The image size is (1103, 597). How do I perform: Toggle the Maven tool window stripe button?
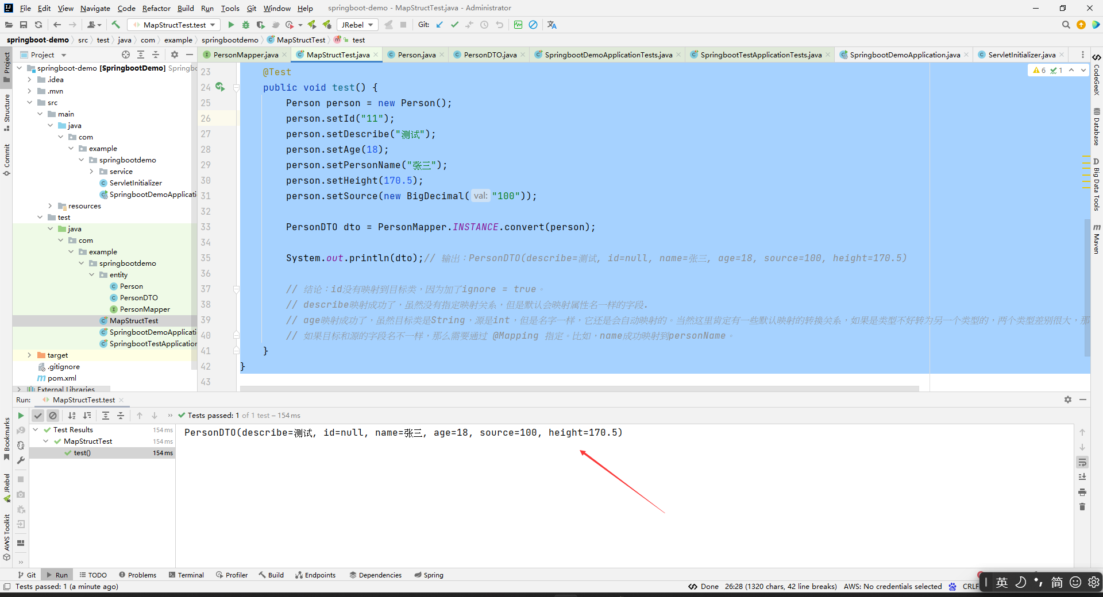[x=1097, y=239]
